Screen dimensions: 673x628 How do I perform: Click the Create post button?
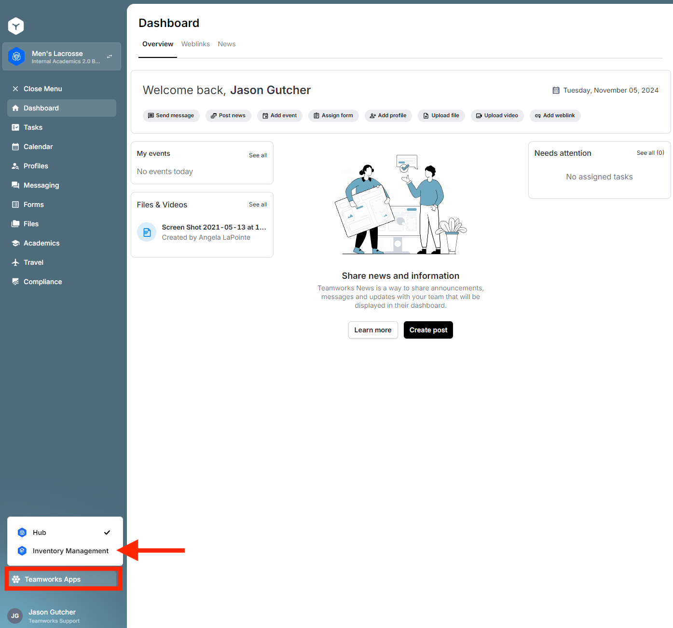tap(428, 330)
